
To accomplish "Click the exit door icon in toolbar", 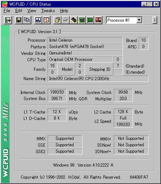I will (8, 20).
